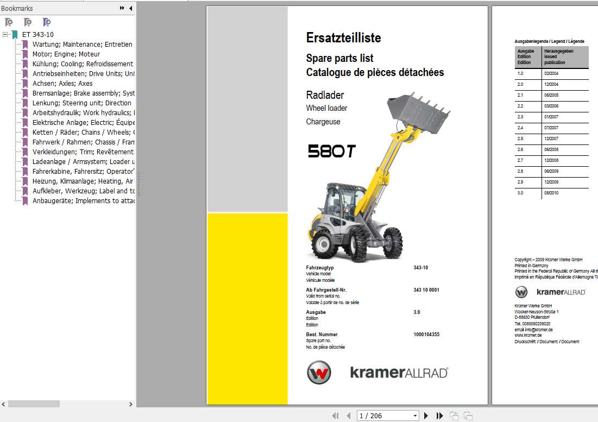This screenshot has height=422, width=598.
Task: Click the previous view icon
Action: point(454,416)
